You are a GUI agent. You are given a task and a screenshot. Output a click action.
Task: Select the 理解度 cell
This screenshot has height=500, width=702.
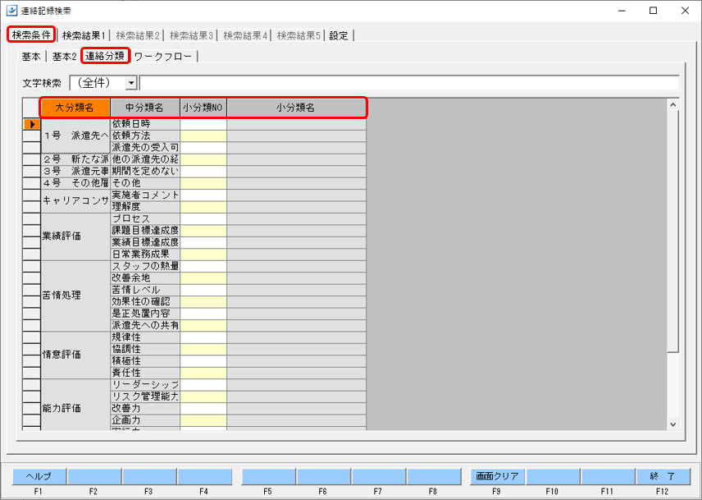click(x=145, y=207)
